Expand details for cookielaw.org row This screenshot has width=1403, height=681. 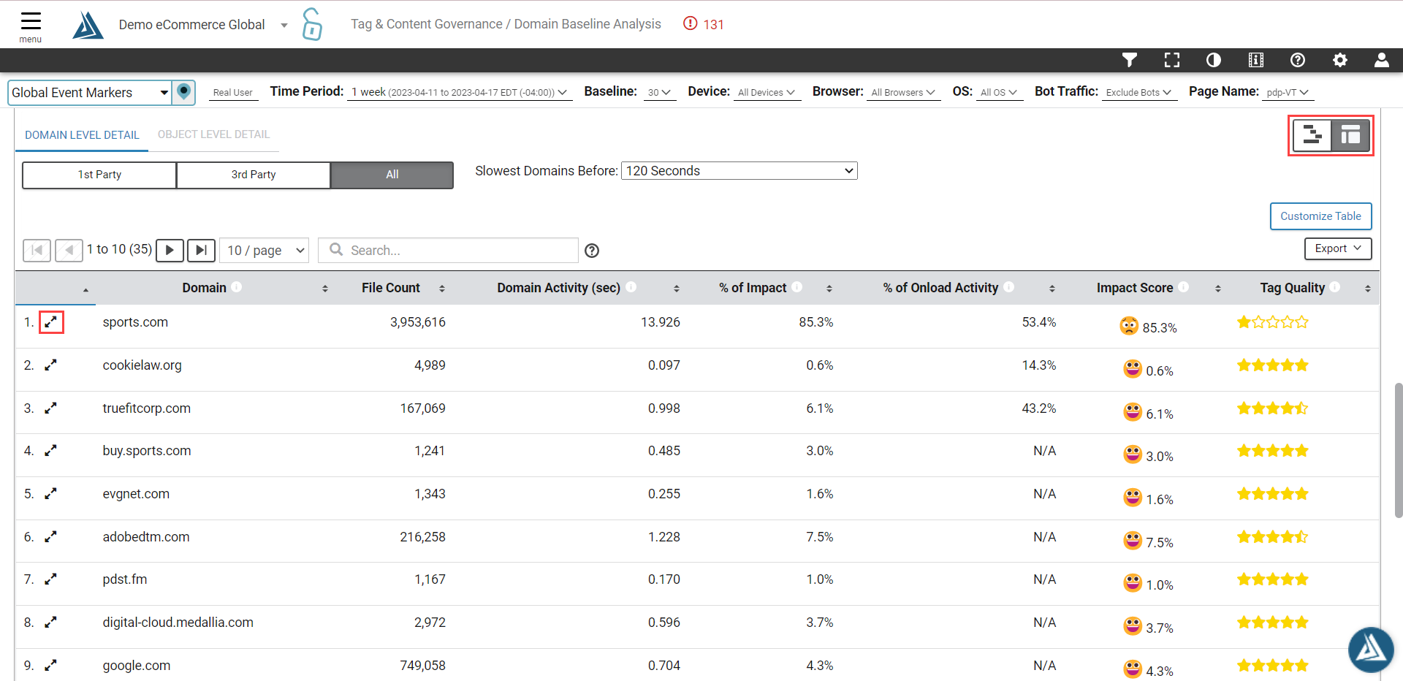pyautogui.click(x=50, y=365)
